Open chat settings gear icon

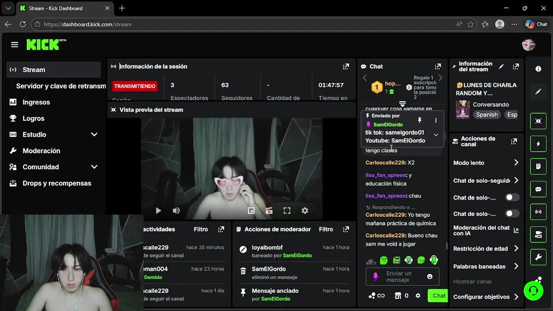418,296
